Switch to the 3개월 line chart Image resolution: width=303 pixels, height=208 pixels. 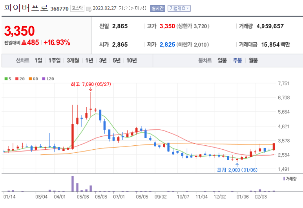click(x=73, y=61)
